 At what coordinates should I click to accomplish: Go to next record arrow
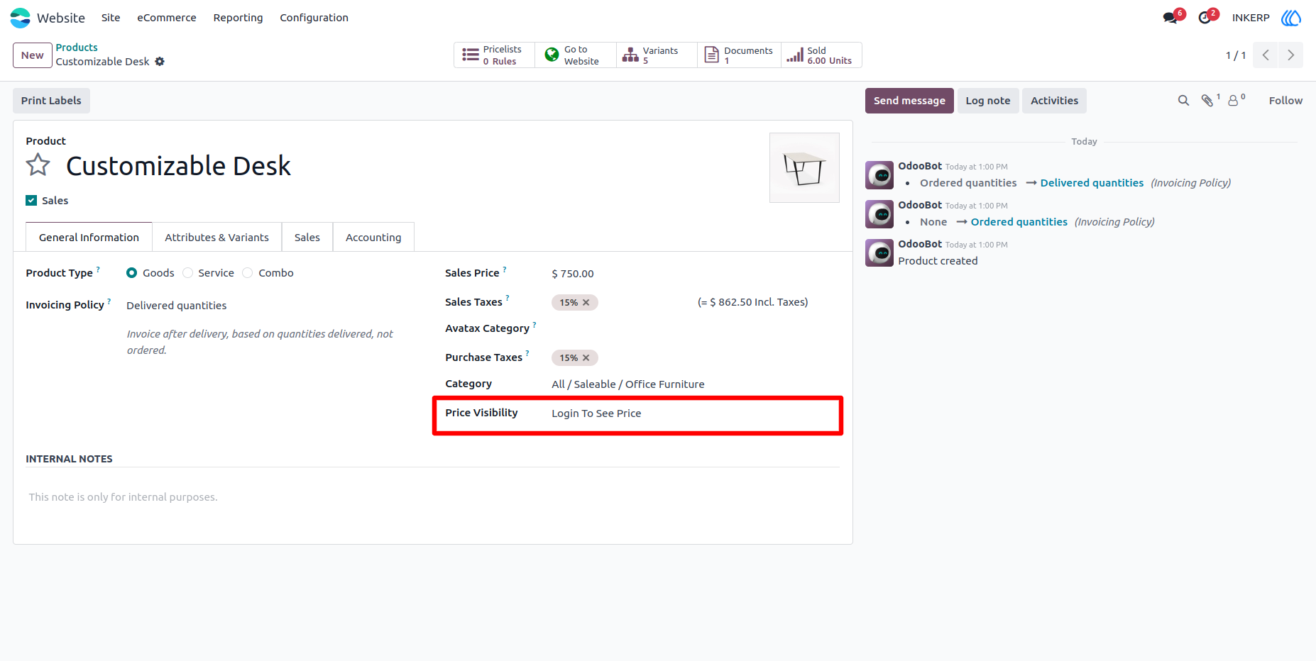tap(1290, 55)
